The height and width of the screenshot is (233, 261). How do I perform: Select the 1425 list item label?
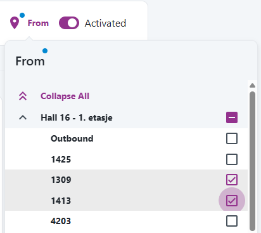[x=61, y=159]
